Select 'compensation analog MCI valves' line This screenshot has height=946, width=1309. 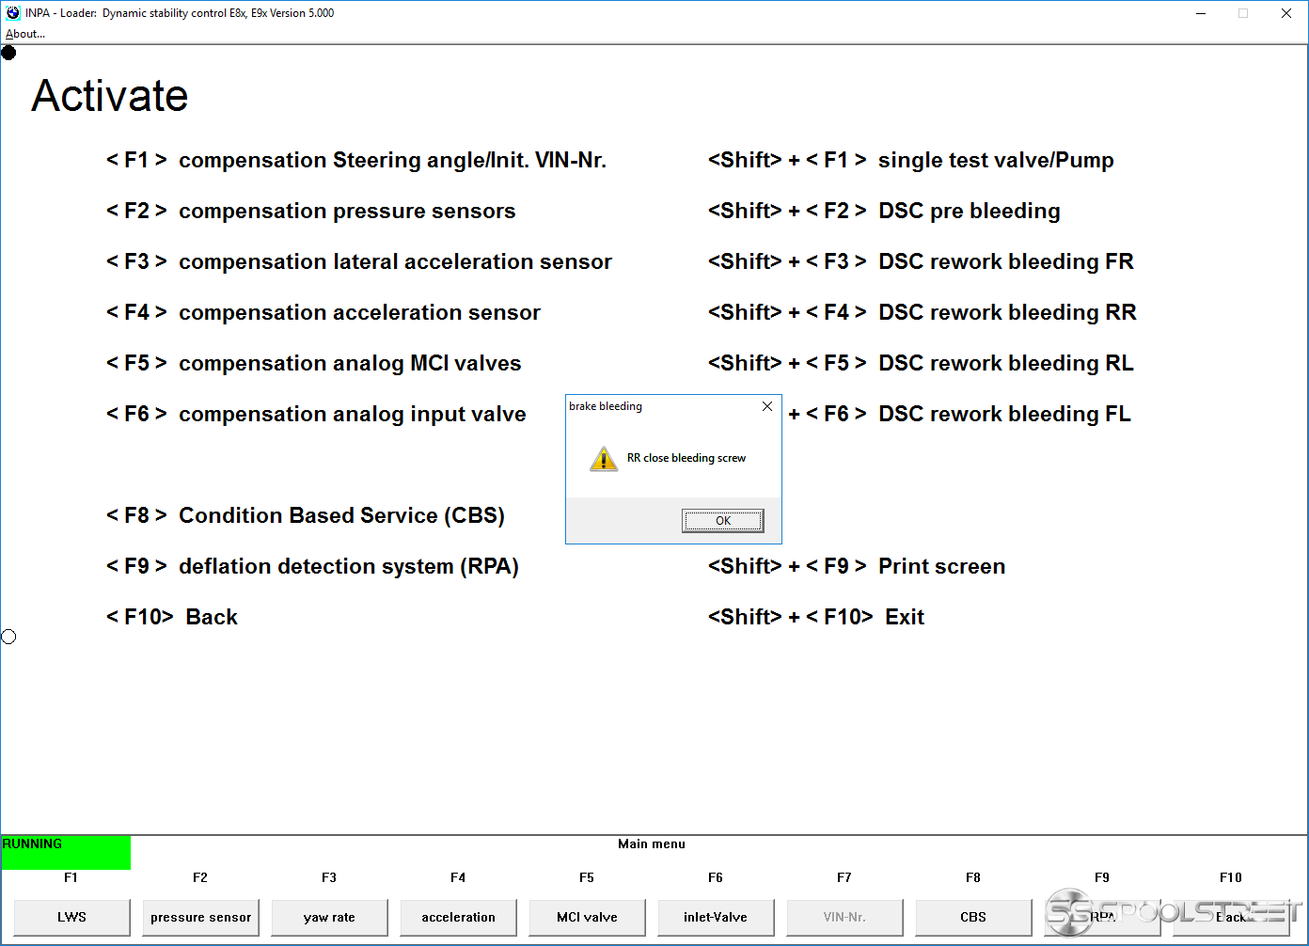(x=313, y=364)
